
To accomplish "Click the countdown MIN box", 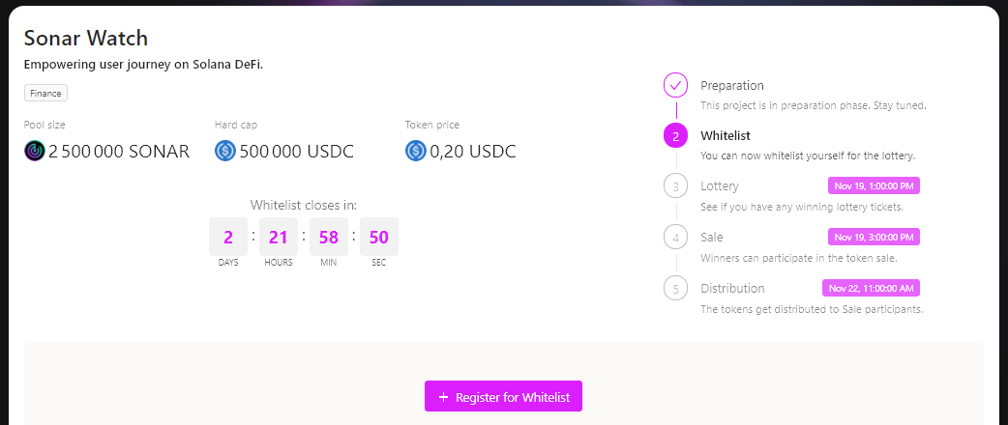I will [329, 238].
